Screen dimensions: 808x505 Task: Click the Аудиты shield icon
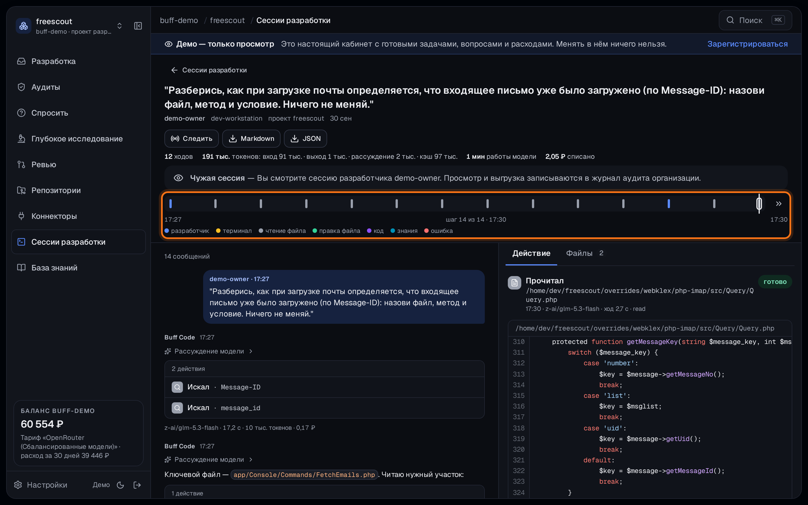click(21, 87)
